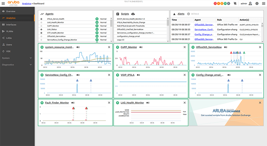The width and height of the screenshot is (267, 146).
Task: Click the Alerts DETAILS info icon
Action: pyautogui.click(x=188, y=14)
